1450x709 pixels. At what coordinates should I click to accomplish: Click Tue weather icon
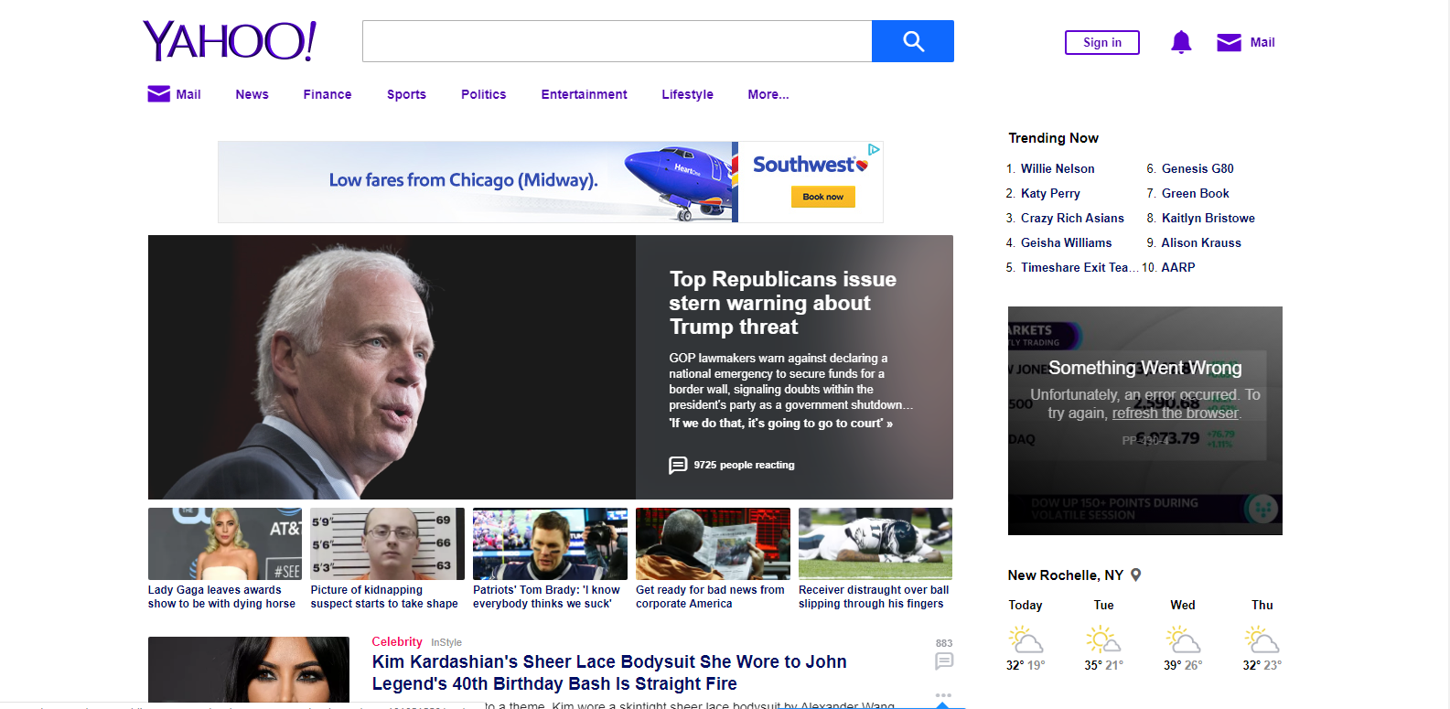1103,639
